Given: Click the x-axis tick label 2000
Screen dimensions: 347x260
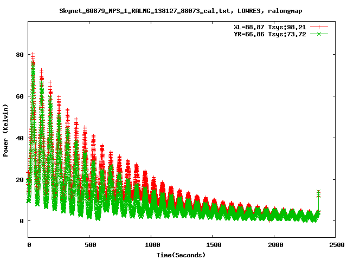Looking at the screenshot, I should click(275, 245).
